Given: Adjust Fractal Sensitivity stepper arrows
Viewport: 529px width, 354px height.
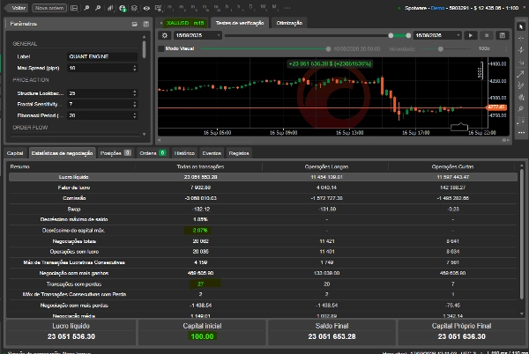Looking at the screenshot, I should 135,104.
